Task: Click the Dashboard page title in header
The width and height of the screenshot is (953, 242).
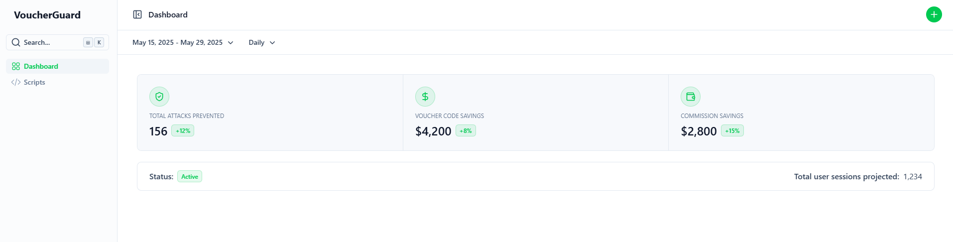Action: point(168,15)
